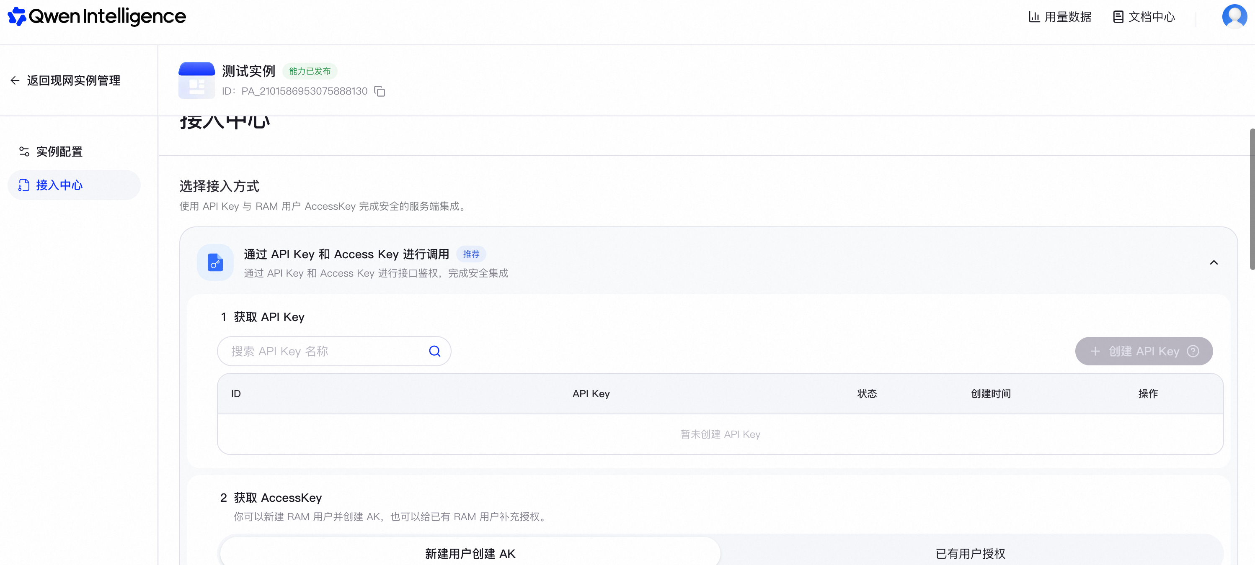Screen dimensions: 1255x565
Task: Click the key file icon of the API Key card
Action: point(215,262)
